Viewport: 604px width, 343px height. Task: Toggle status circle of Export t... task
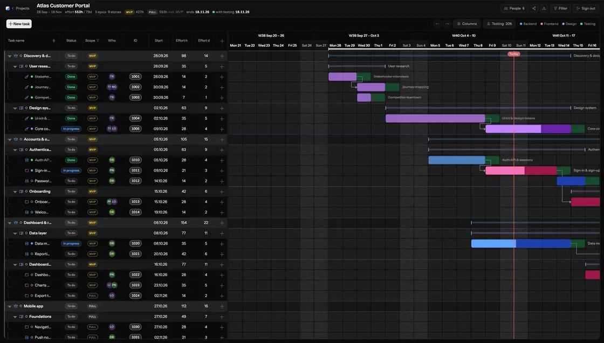(32, 296)
